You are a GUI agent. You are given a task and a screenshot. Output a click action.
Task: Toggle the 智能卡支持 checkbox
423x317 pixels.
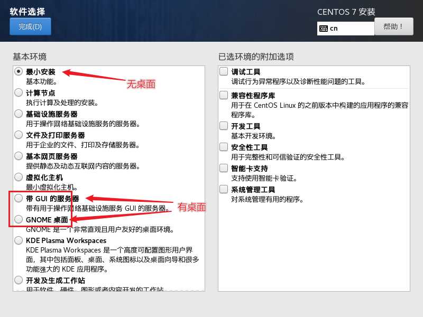point(224,168)
